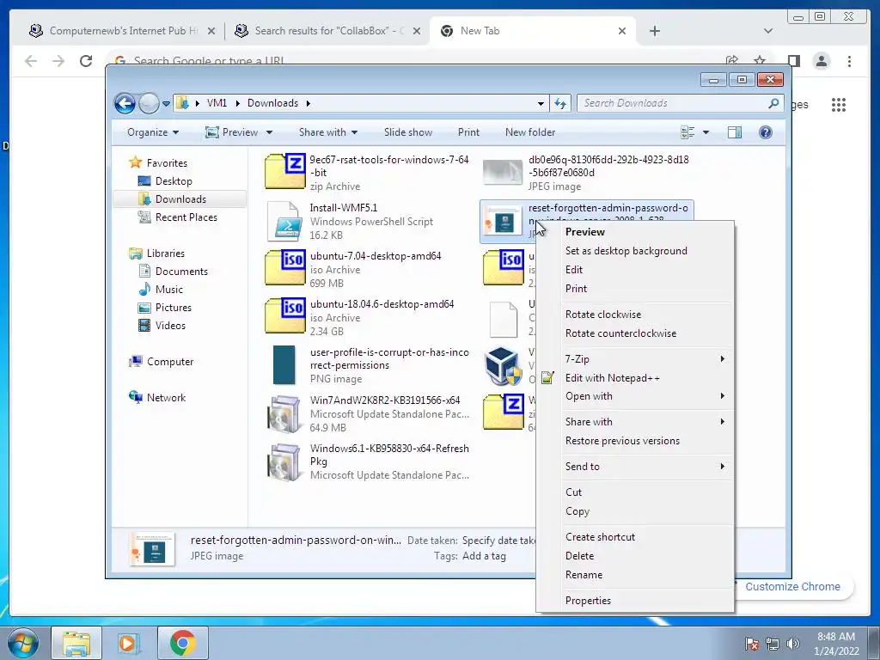Open the Pictures library
The width and height of the screenshot is (880, 660).
(173, 308)
